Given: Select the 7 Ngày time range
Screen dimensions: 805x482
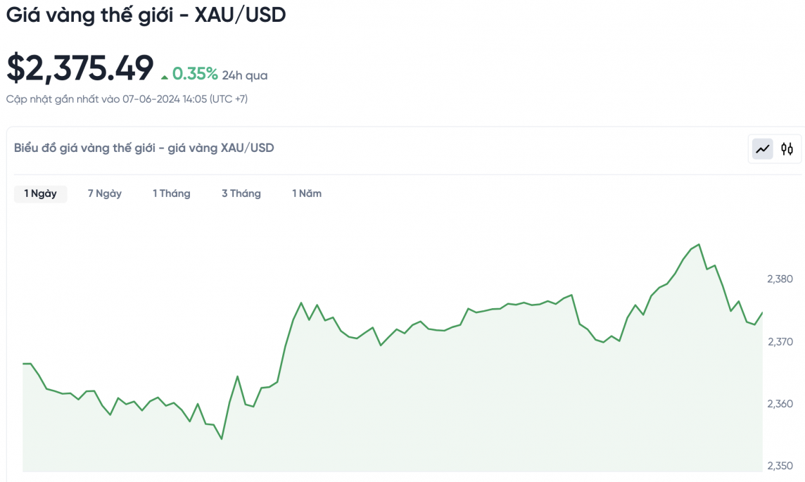Looking at the screenshot, I should click(105, 194).
